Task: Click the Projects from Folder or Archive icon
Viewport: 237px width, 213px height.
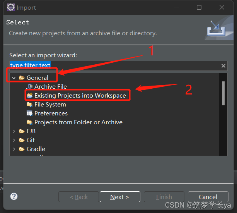Action: [x=30, y=122]
